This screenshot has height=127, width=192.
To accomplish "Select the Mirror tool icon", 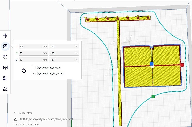I will [5, 68].
